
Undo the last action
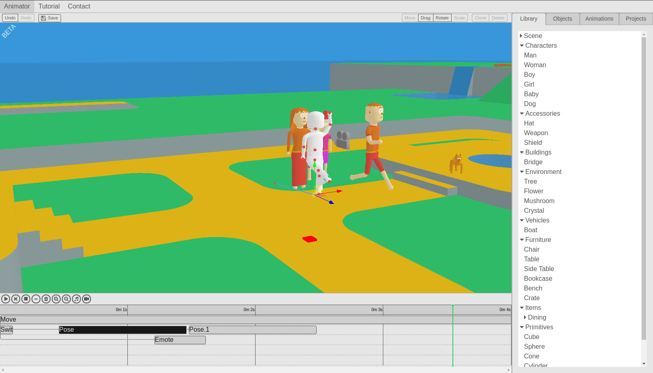pyautogui.click(x=10, y=18)
